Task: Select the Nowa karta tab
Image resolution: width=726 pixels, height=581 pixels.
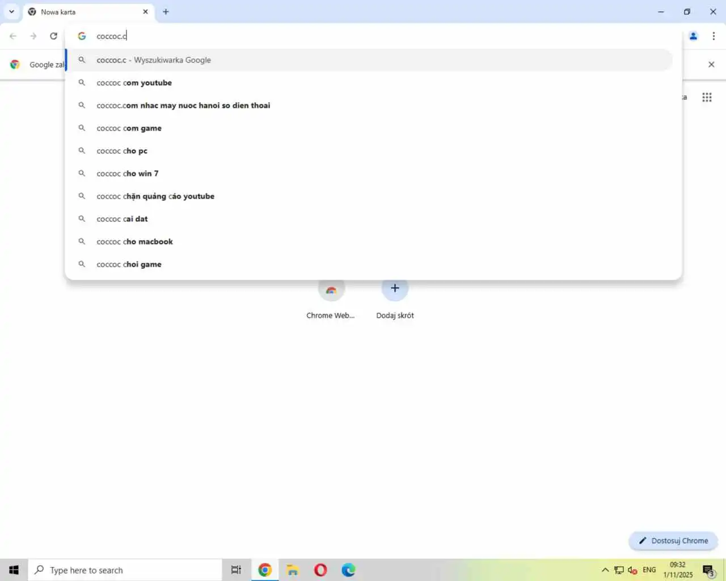Action: pos(88,11)
